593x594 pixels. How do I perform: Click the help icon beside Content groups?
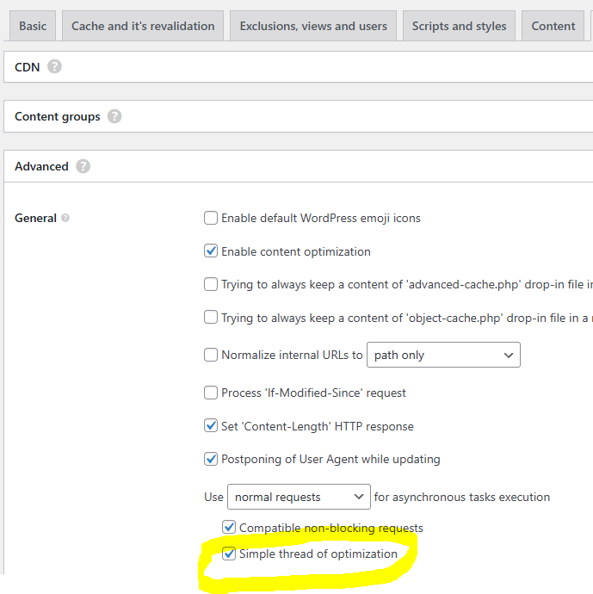coord(114,116)
